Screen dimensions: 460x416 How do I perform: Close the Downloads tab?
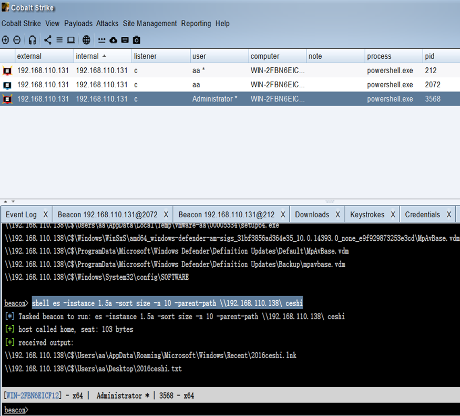338,215
